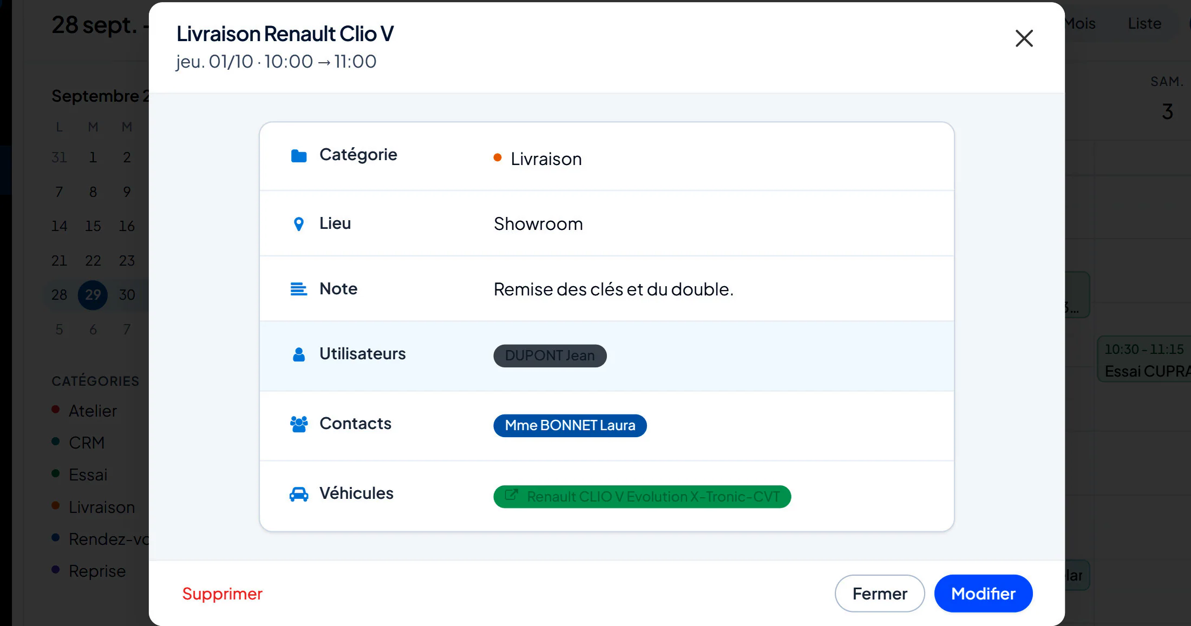Toggle the Livraison category filter in sidebar
The height and width of the screenshot is (626, 1191).
(93, 507)
